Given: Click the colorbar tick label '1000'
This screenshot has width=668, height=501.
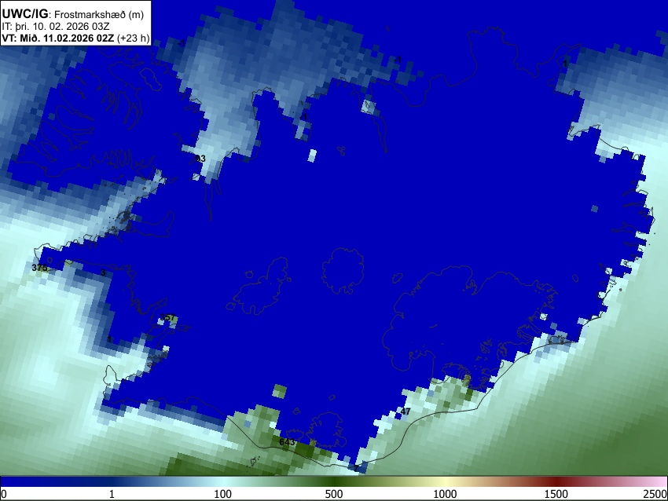Looking at the screenshot, I should pos(445,494).
